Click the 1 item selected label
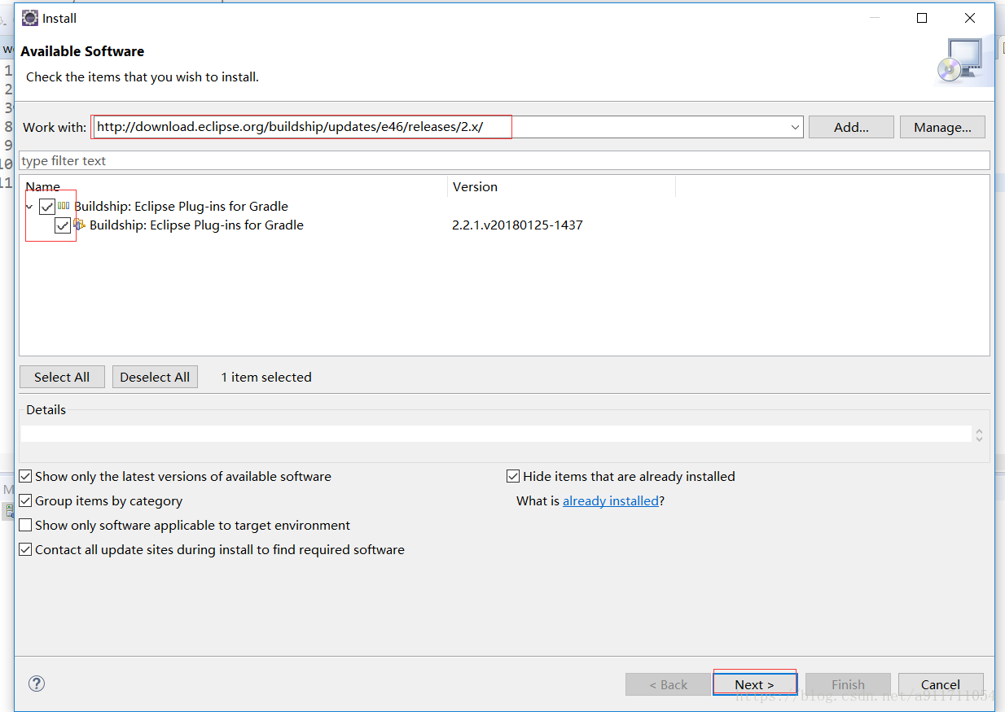This screenshot has height=712, width=1005. (266, 377)
